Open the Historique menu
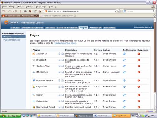This screenshot has width=157, height=118. (30, 7)
